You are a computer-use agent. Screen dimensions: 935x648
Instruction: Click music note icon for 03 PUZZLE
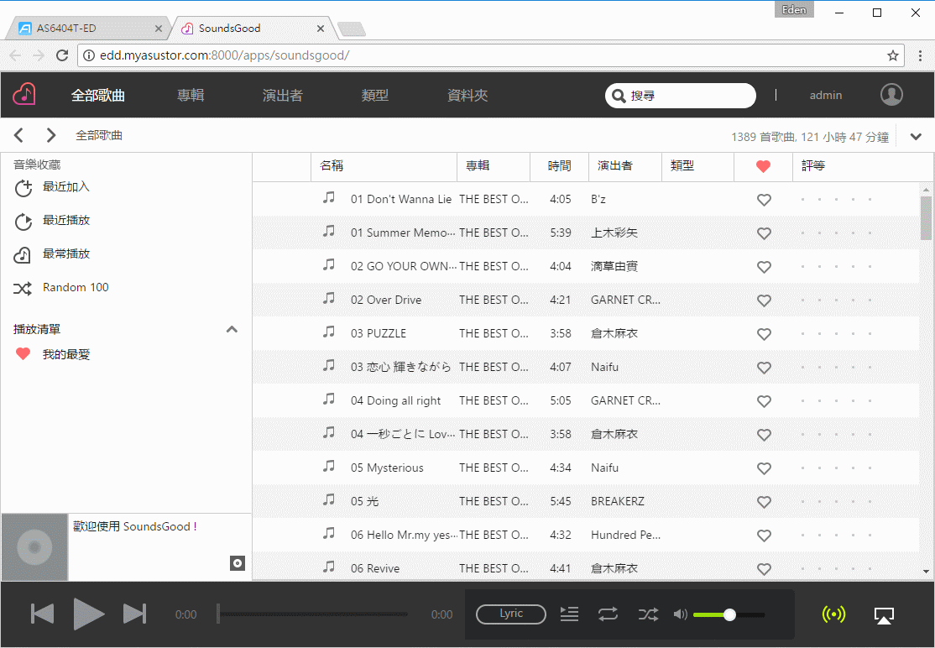pos(328,332)
